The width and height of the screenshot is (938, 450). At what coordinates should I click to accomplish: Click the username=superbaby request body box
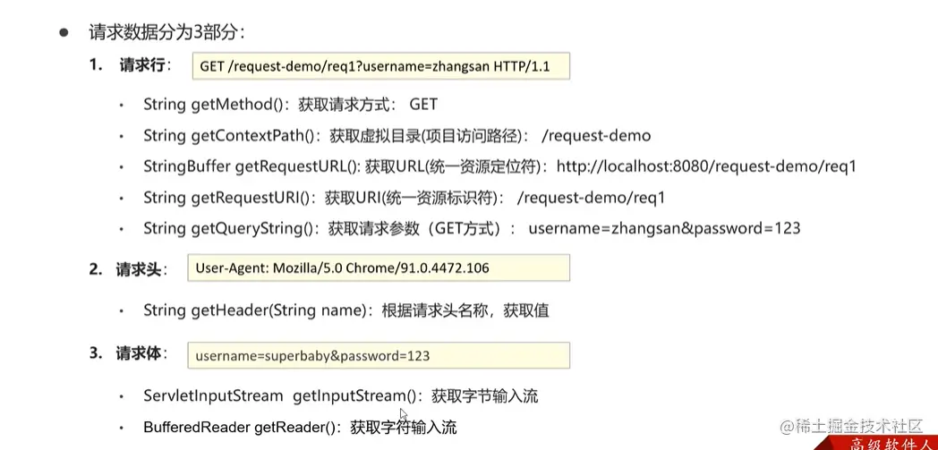(379, 355)
